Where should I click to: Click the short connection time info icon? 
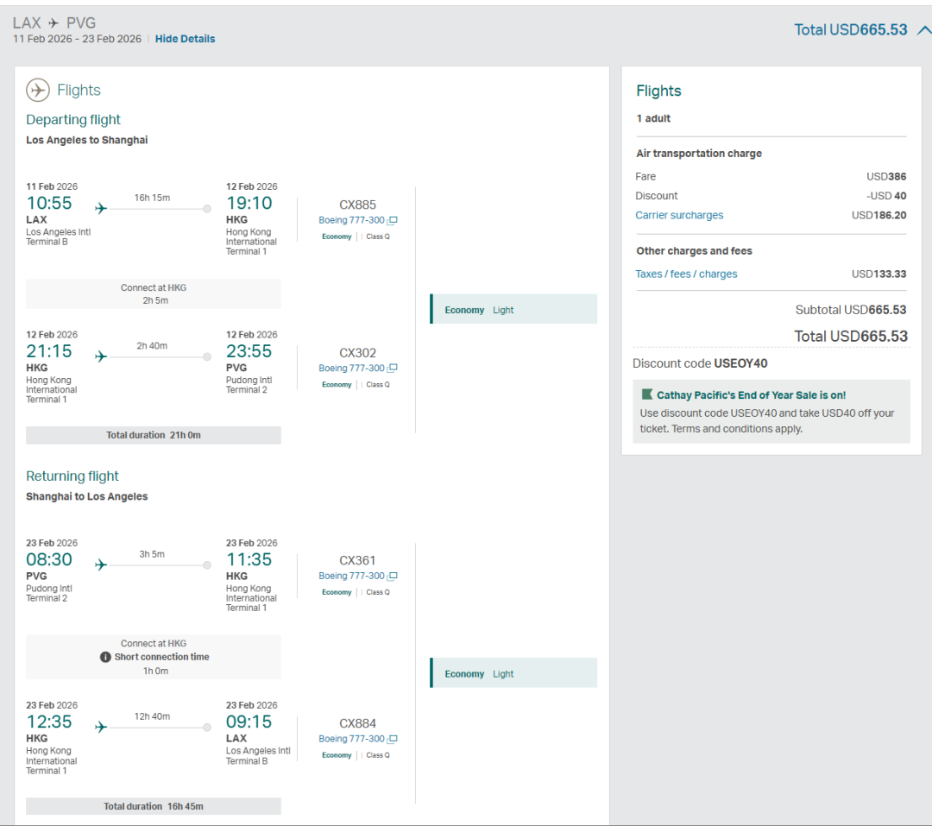pyautogui.click(x=106, y=657)
